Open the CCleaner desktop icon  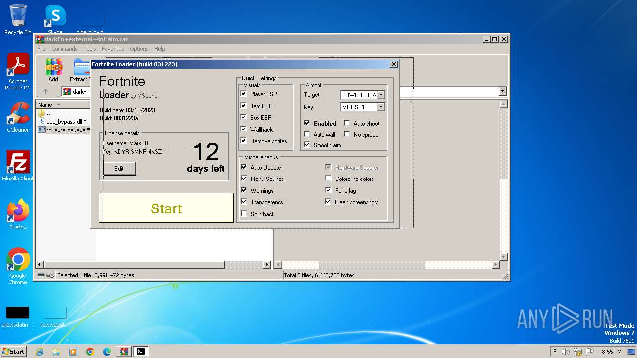18,117
